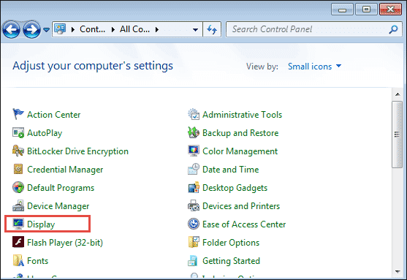Click the vertical scrollbar thumb
Viewport: 407px width, 280px height.
pos(397,135)
